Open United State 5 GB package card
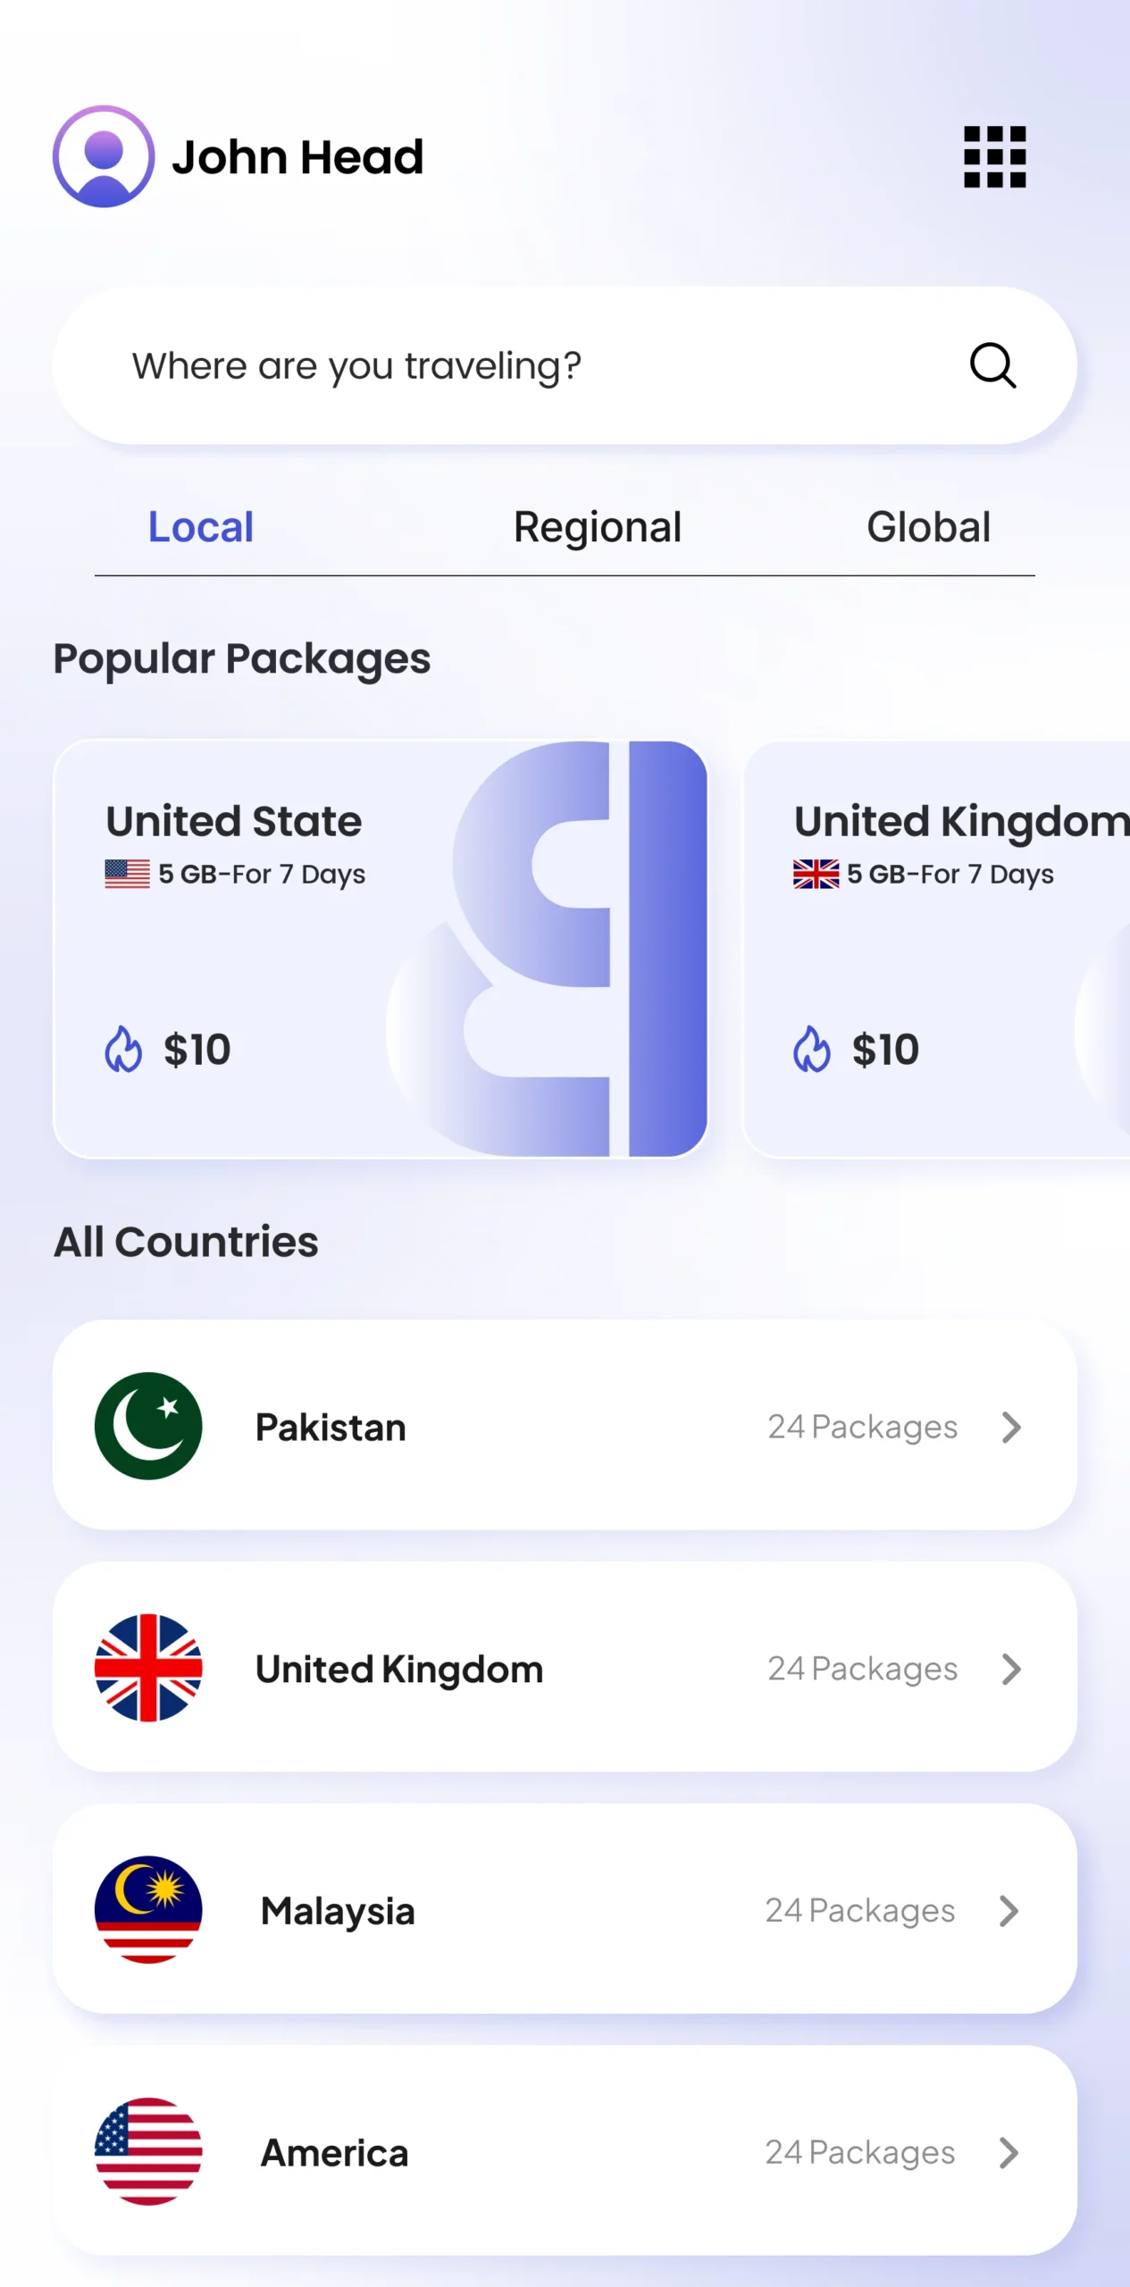Image resolution: width=1130 pixels, height=2287 pixels. pyautogui.click(x=381, y=949)
